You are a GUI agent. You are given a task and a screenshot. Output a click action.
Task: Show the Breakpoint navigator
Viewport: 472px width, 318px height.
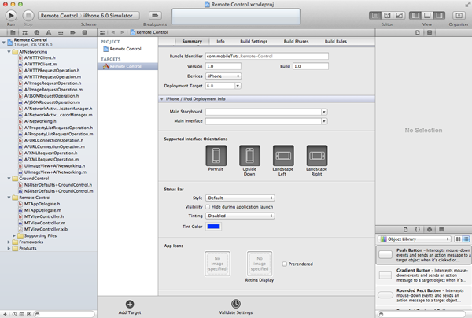tap(72, 32)
